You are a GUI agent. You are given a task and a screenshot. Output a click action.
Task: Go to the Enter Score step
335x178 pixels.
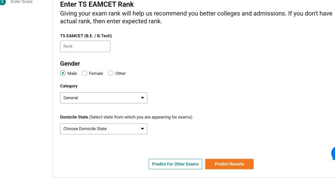point(22,2)
